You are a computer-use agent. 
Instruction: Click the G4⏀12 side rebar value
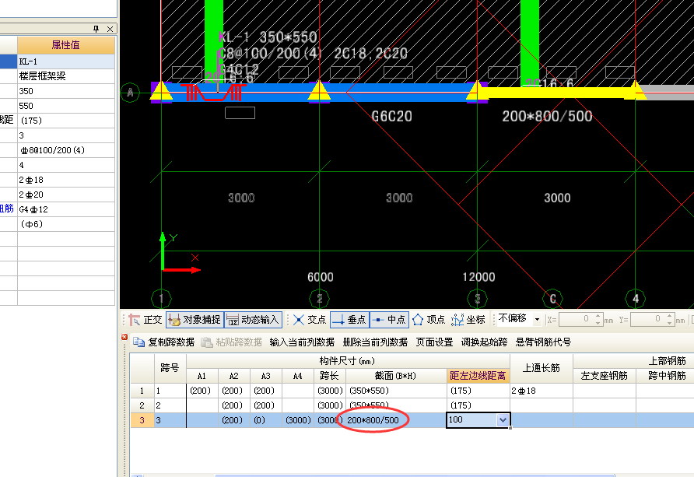[66, 209]
